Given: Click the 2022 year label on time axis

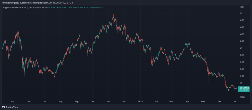Looking at the screenshot, I should tap(140, 102).
